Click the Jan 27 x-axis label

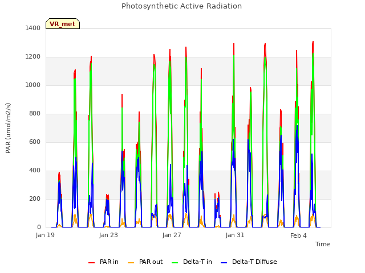172,235
